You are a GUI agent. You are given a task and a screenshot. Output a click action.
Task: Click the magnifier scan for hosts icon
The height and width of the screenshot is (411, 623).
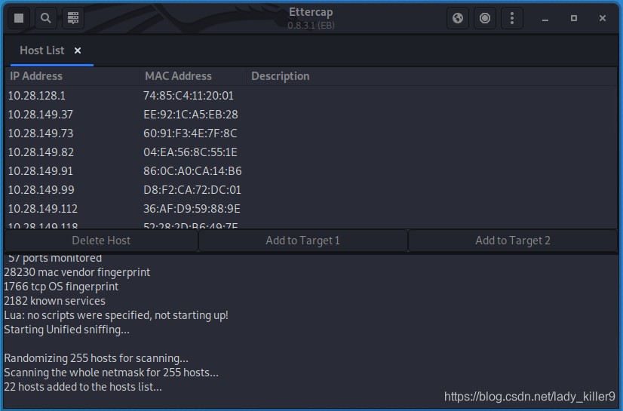[x=46, y=18]
